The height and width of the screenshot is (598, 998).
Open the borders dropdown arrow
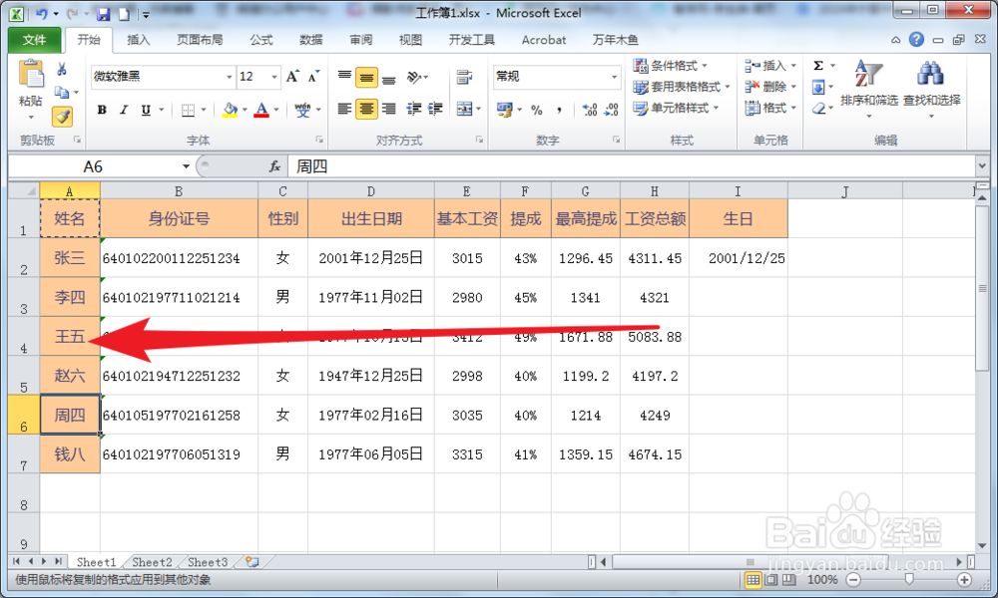204,110
